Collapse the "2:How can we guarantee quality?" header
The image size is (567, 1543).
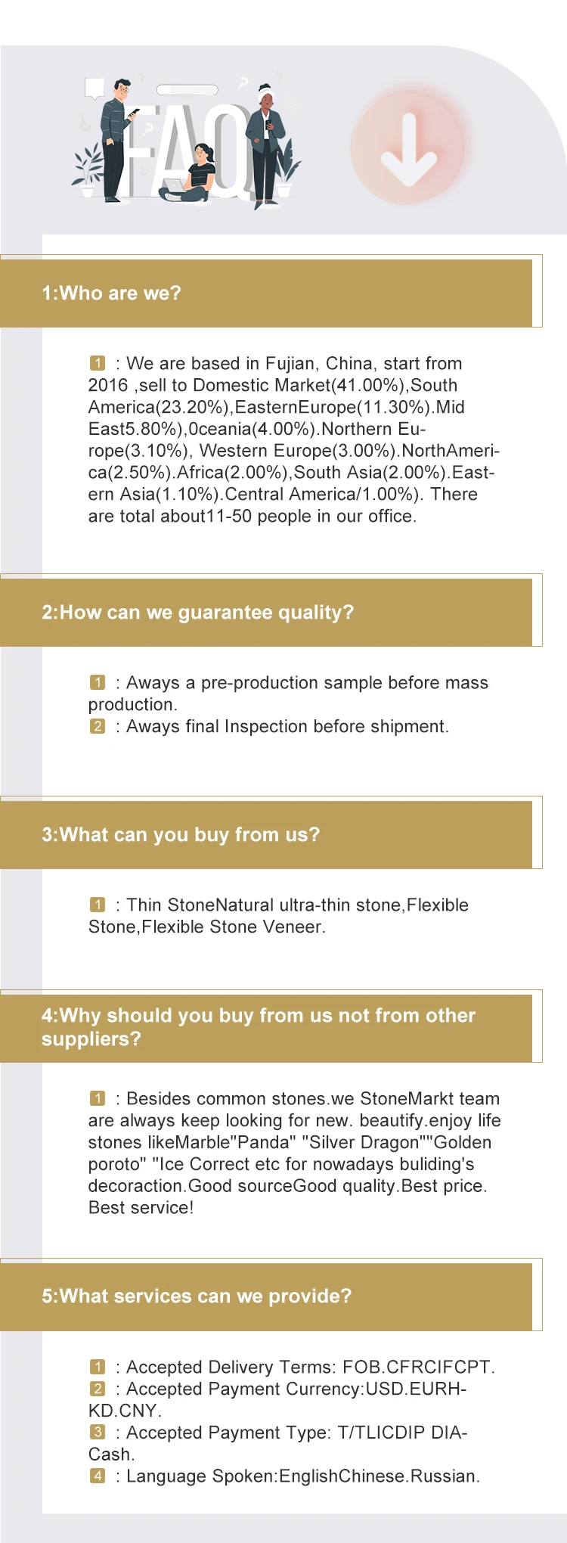pyautogui.click(x=266, y=613)
